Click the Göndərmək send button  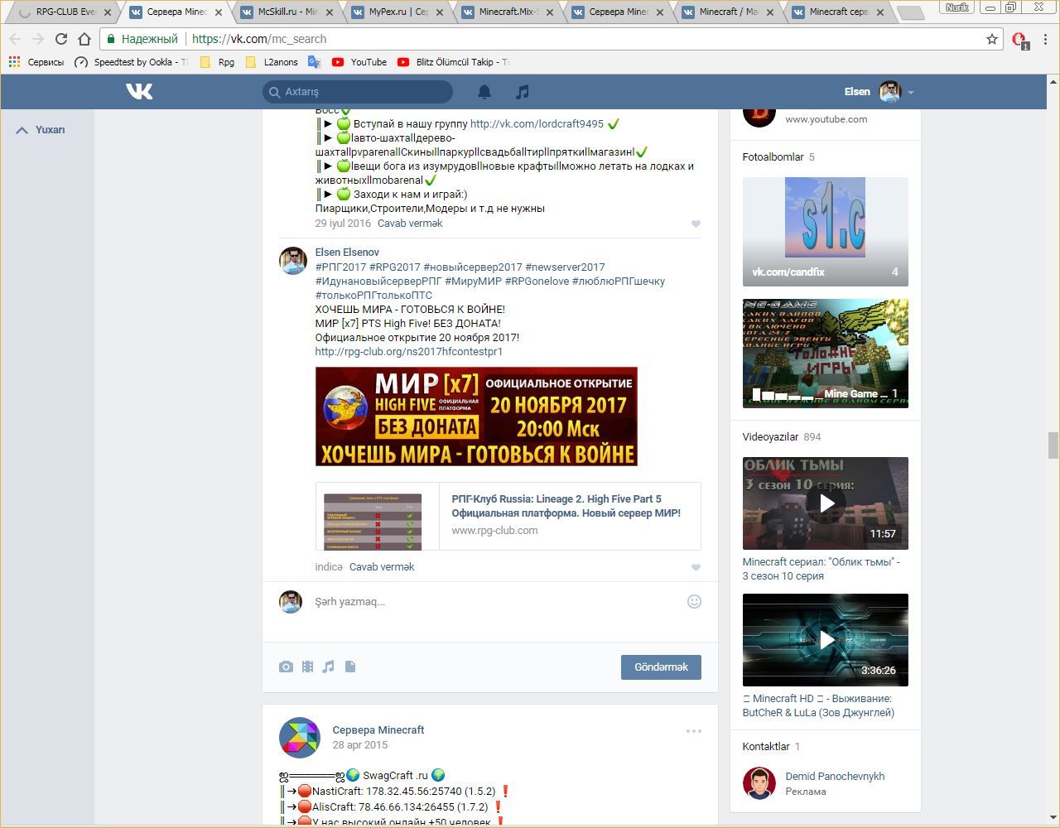661,667
